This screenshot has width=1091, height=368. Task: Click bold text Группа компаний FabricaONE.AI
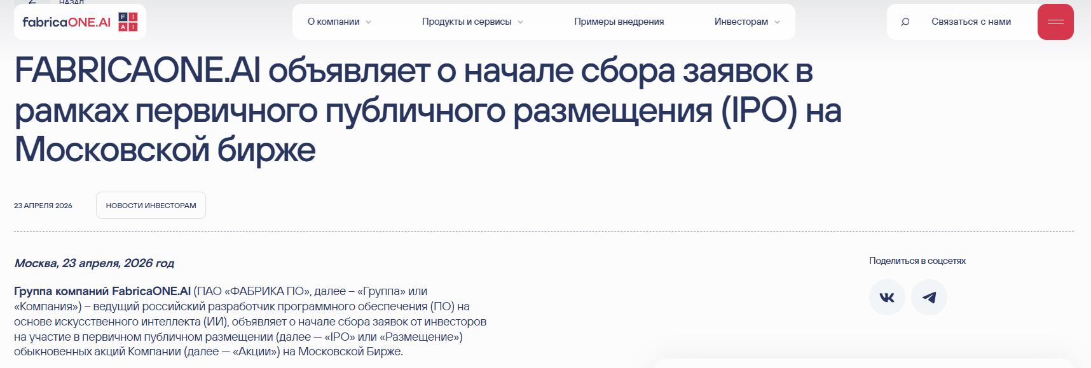pyautogui.click(x=102, y=291)
